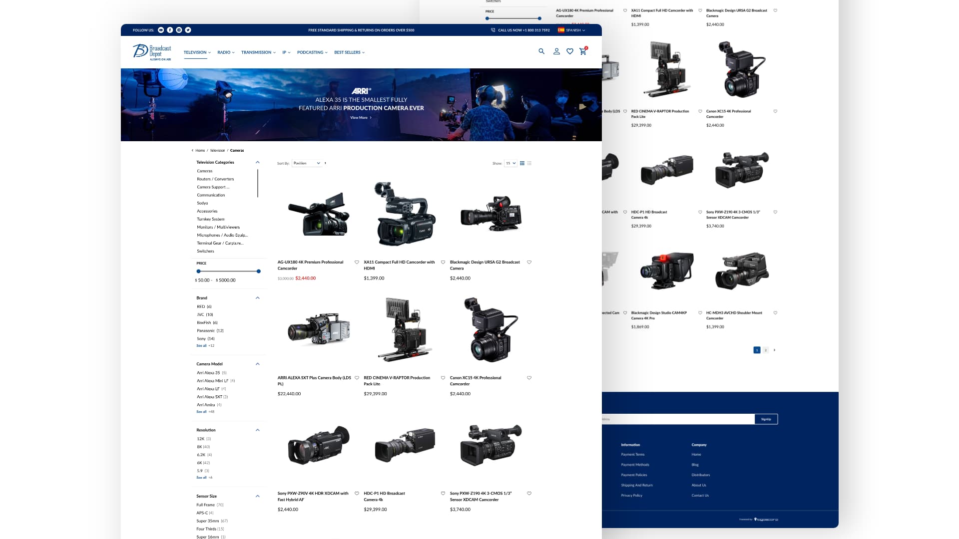This screenshot has height=539, width=959.
Task: Click the phone icon beside Call Us Now
Action: tap(493, 30)
